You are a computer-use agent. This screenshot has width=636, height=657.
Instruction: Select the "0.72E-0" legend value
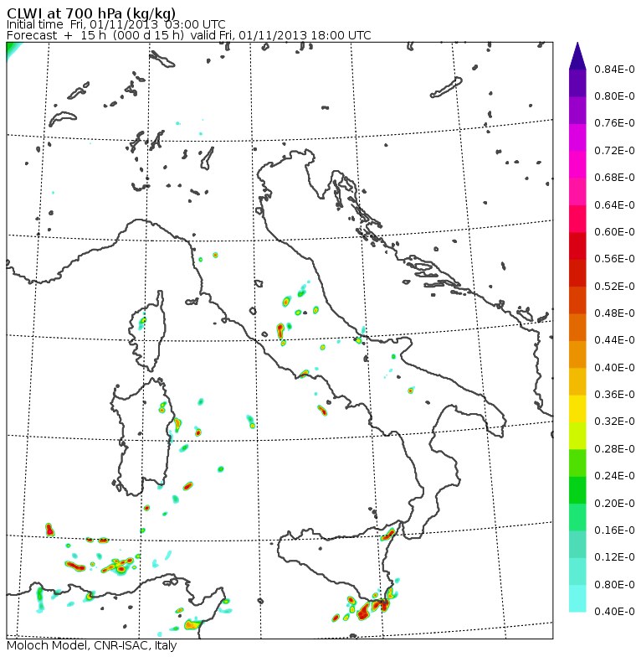point(614,151)
